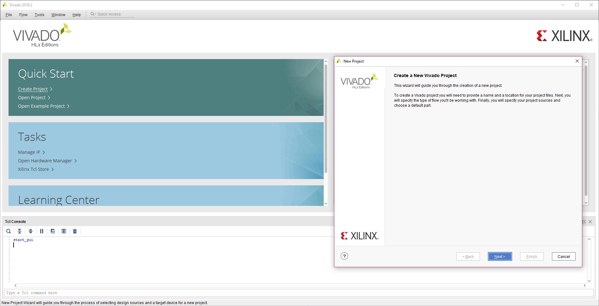This screenshot has width=599, height=306.
Task: Float the Tcl Console panel
Action: pyautogui.click(x=584, y=222)
